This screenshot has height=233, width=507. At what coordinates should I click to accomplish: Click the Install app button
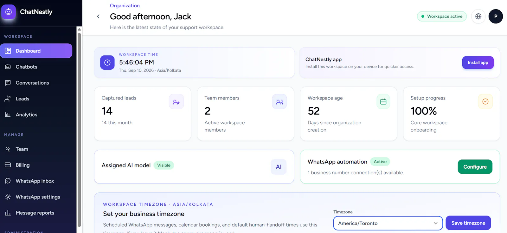[478, 62]
